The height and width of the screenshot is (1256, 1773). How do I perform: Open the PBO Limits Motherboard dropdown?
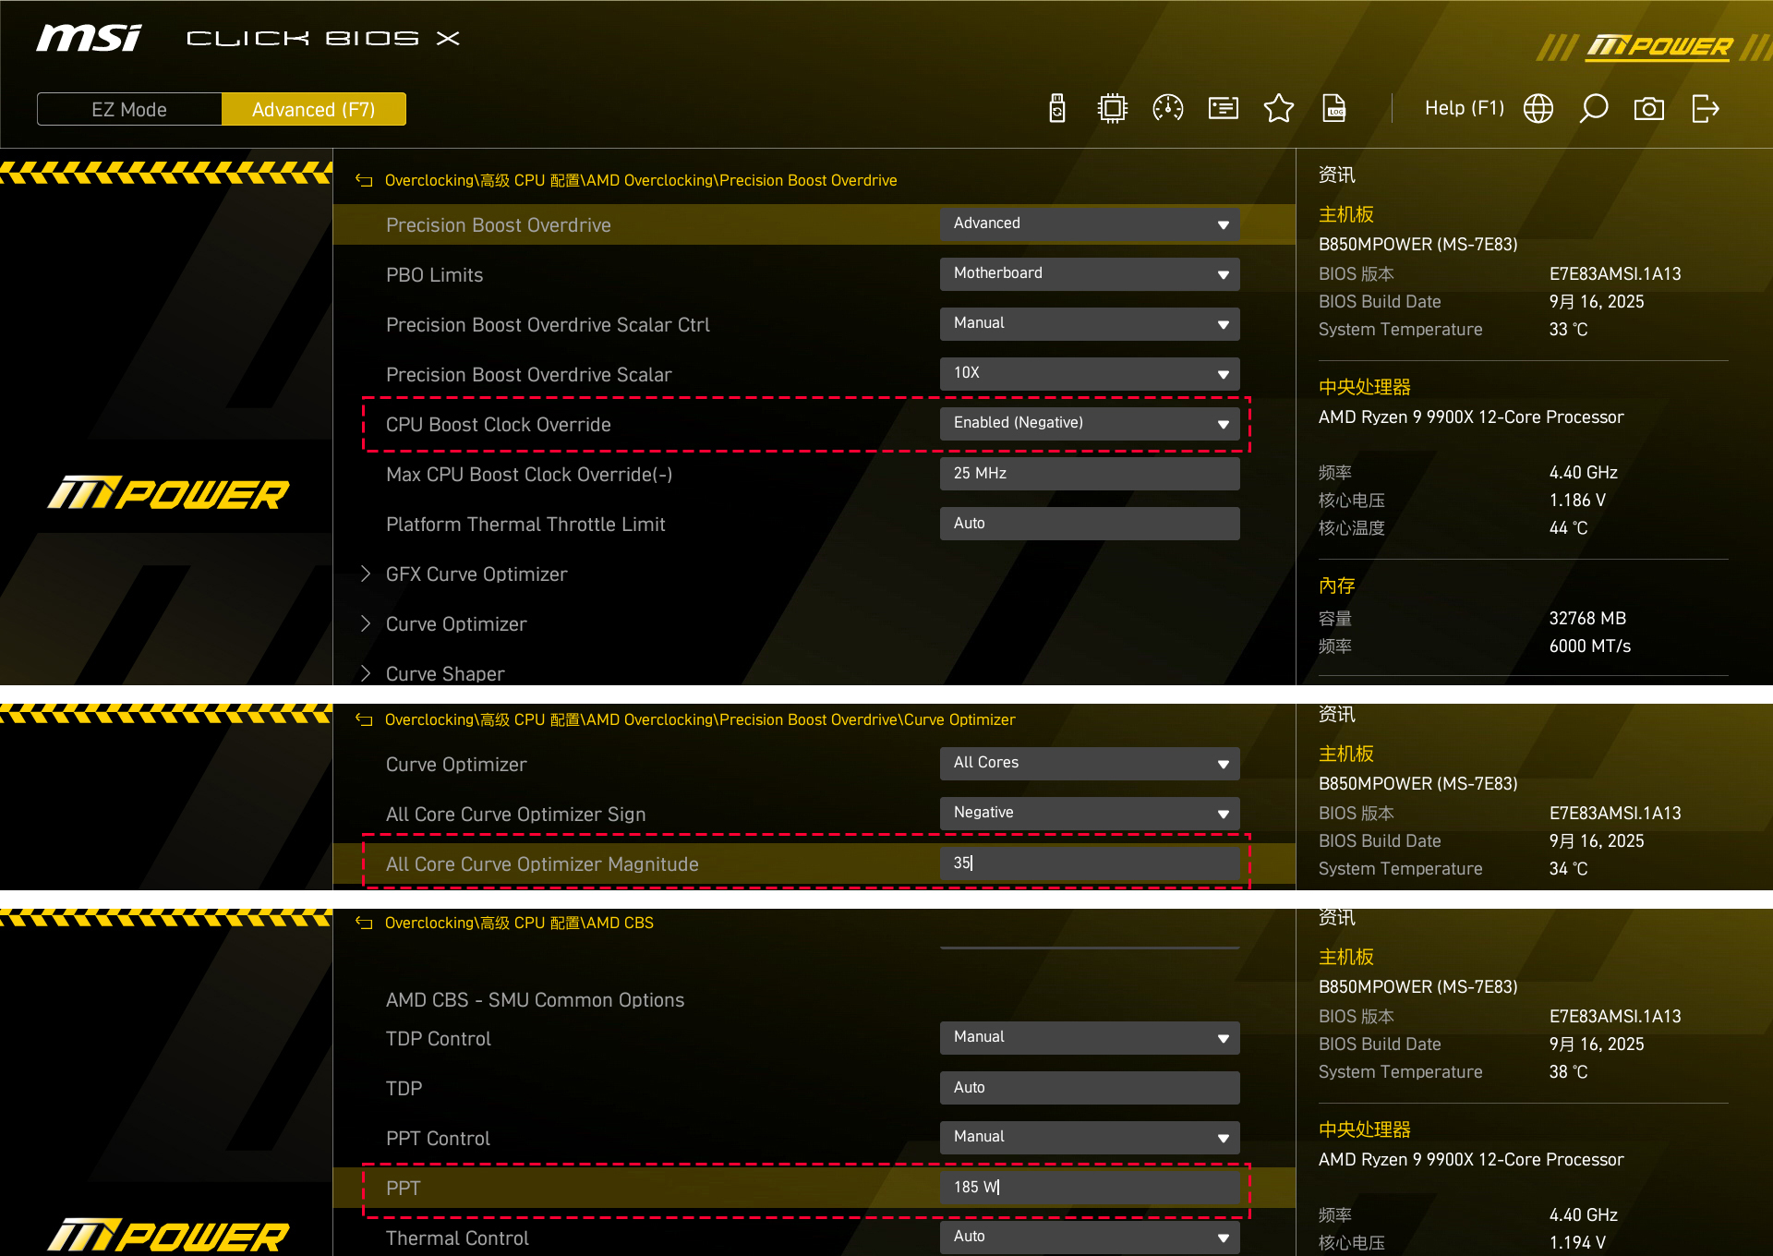pyautogui.click(x=1090, y=274)
